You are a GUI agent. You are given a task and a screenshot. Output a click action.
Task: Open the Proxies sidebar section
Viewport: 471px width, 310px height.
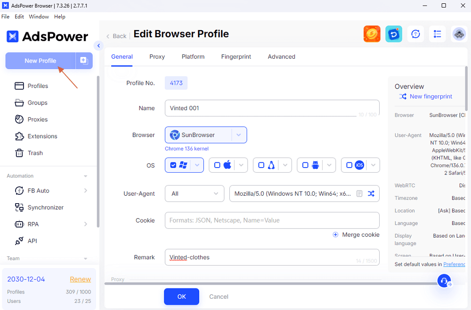[31, 119]
